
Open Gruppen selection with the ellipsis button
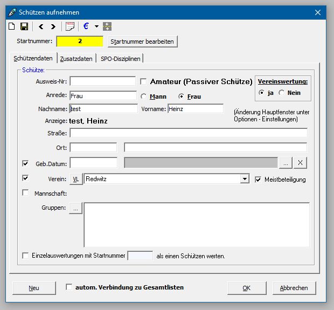click(76, 209)
